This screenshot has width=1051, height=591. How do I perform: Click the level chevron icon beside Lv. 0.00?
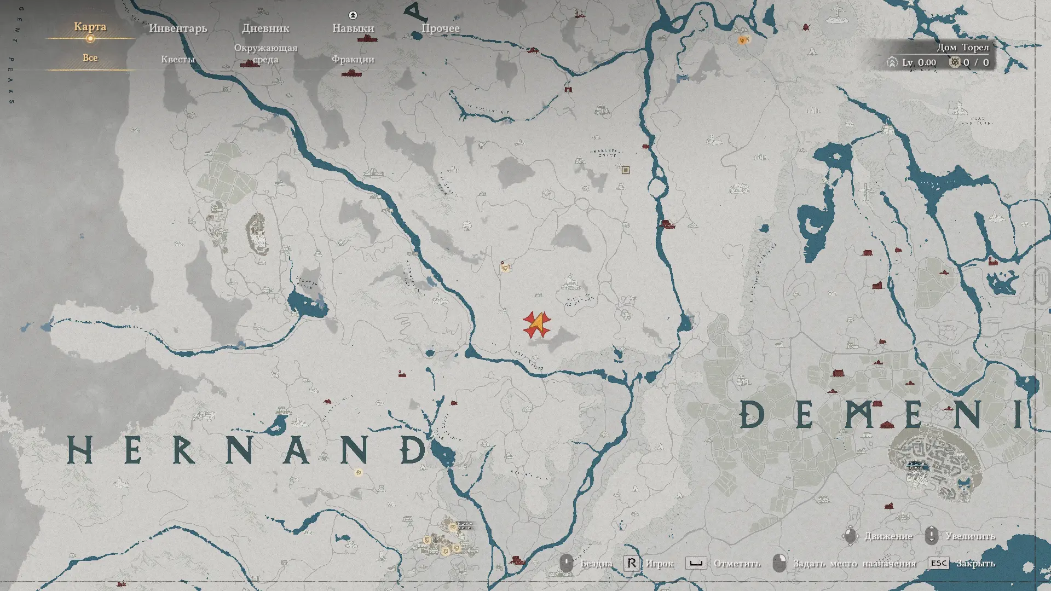coord(892,62)
